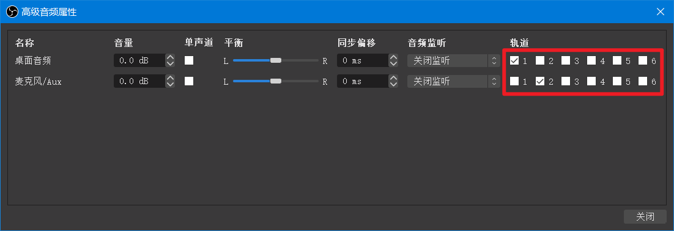Decrease 麦克风/Aux sync offset with down arrow
This screenshot has height=231, width=674.
coord(393,84)
